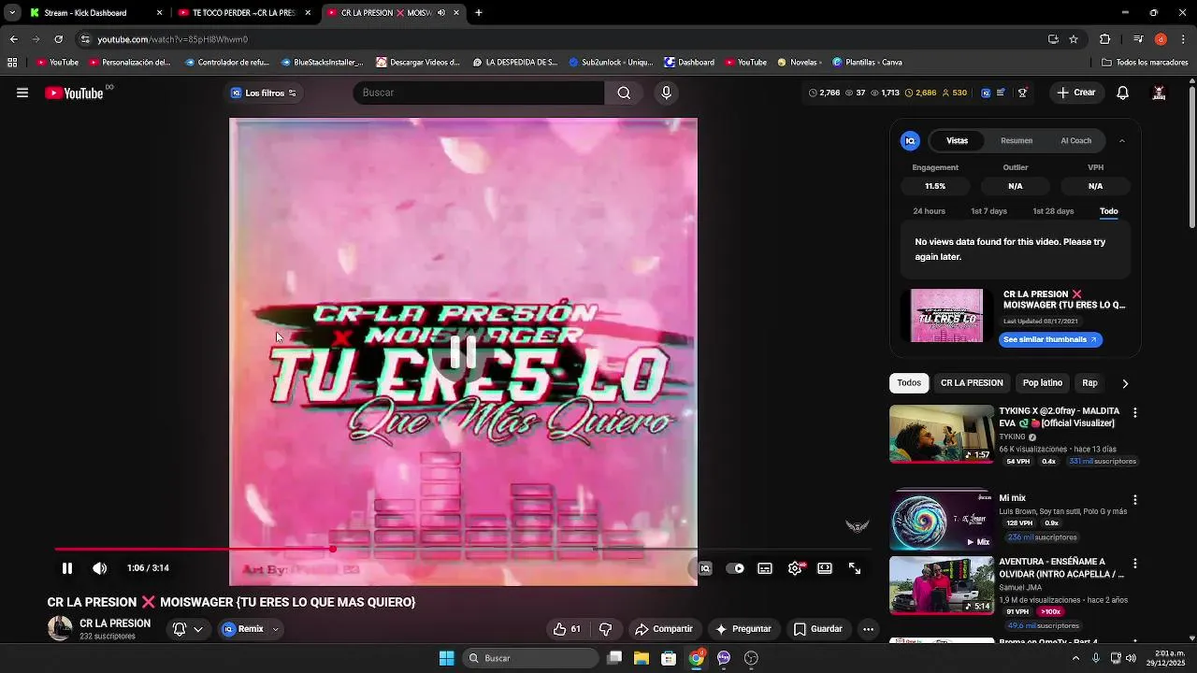Click the YouTube search input field
The image size is (1197, 673).
click(478, 93)
